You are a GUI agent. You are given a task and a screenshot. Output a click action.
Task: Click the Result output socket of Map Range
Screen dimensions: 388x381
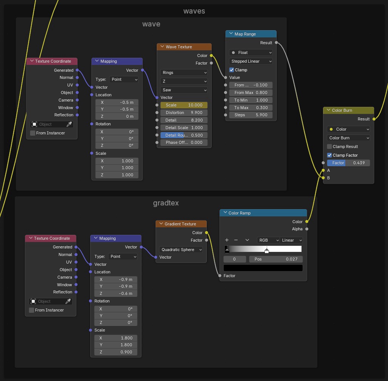tap(277, 43)
